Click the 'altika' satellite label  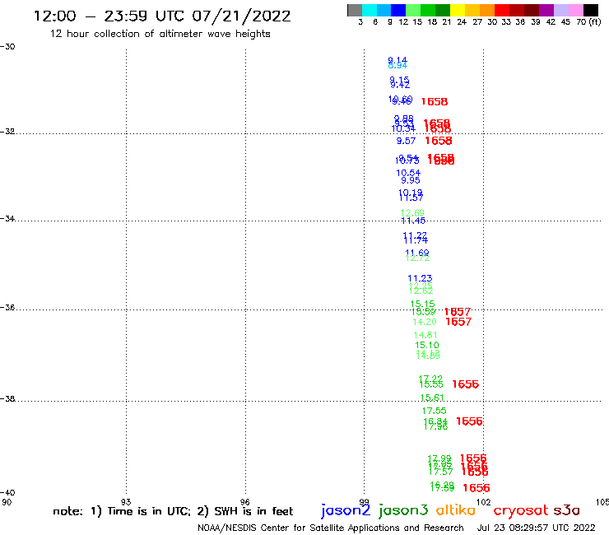tap(456, 510)
